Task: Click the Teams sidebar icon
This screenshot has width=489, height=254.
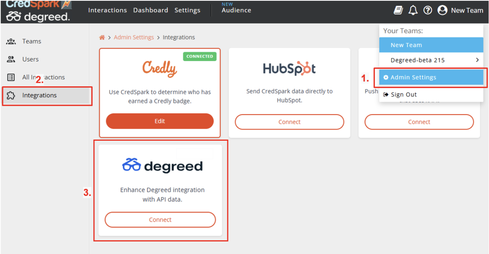Action: point(11,41)
